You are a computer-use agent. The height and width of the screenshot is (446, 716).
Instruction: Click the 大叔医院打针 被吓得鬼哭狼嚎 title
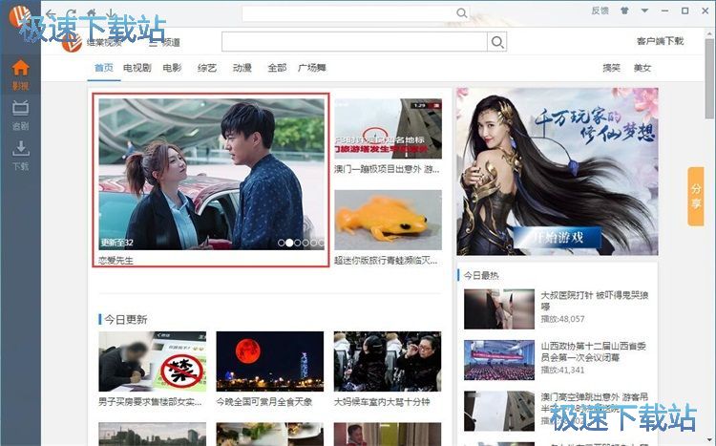pos(595,300)
